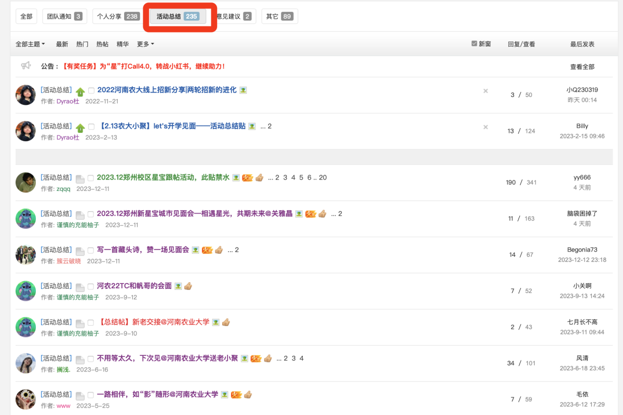Click the announcement megaphone icon
The image size is (623, 415).
pos(26,66)
